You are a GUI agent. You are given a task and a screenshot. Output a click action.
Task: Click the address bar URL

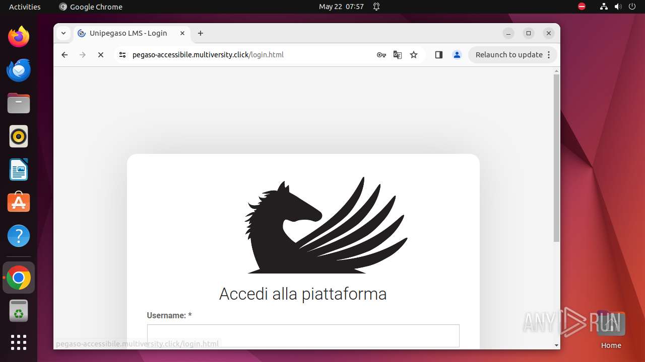208,55
